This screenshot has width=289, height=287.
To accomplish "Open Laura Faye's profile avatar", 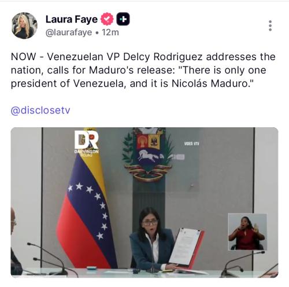I will click(24, 25).
